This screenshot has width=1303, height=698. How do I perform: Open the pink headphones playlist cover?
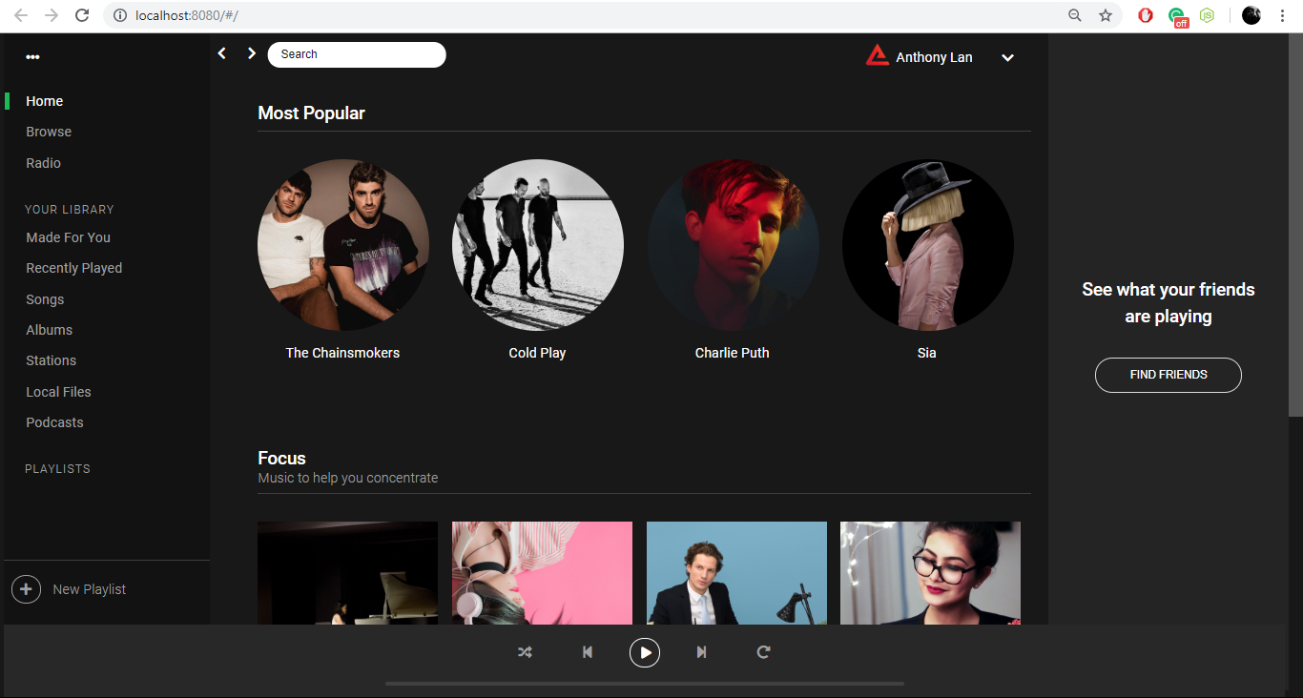tap(542, 573)
